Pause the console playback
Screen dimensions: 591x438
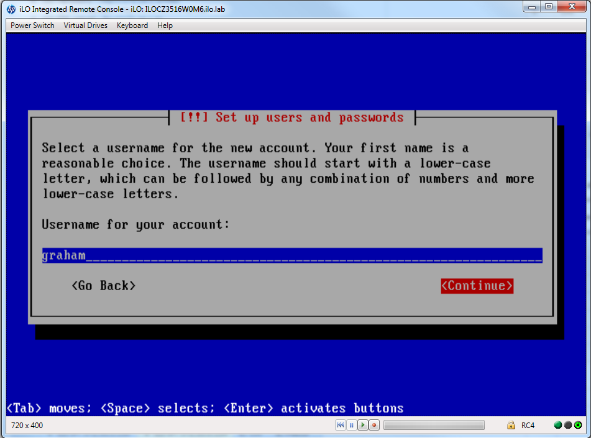coord(351,425)
